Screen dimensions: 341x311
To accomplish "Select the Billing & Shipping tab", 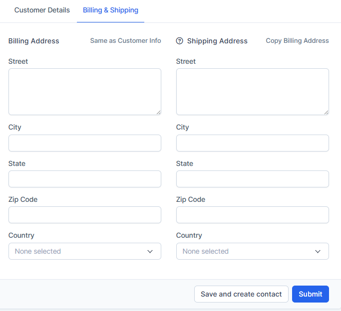I will point(110,10).
